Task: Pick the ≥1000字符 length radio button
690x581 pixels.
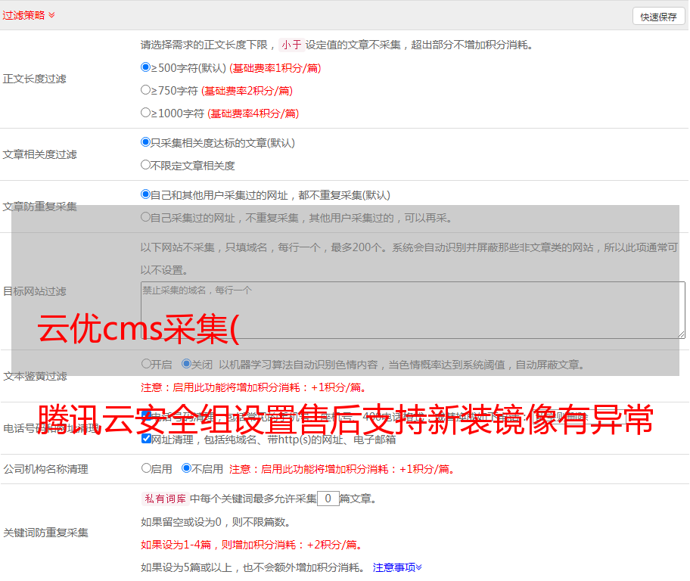Action: 145,113
